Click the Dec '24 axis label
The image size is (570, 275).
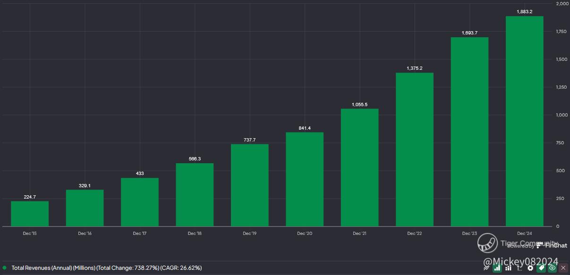[x=525, y=233]
